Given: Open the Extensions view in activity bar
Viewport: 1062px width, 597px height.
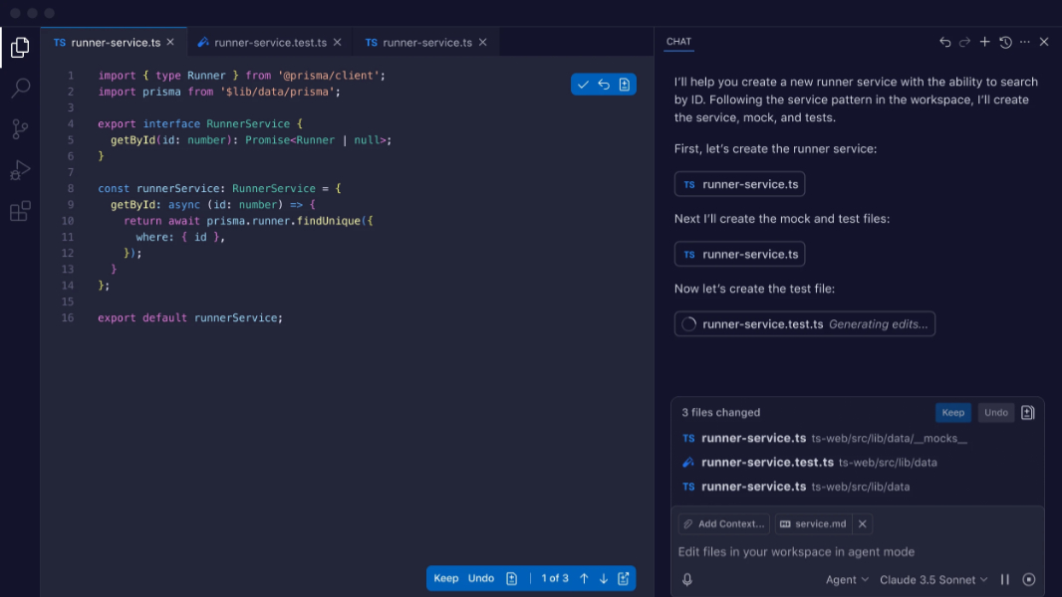Looking at the screenshot, I should pos(20,211).
